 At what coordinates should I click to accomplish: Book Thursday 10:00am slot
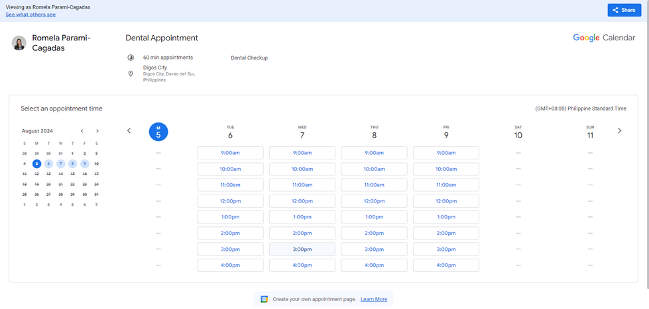coord(374,169)
